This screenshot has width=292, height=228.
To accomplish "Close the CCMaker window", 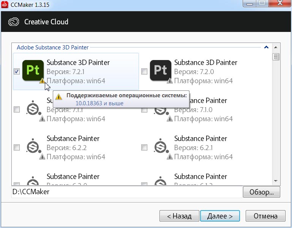I will pos(280,3).
